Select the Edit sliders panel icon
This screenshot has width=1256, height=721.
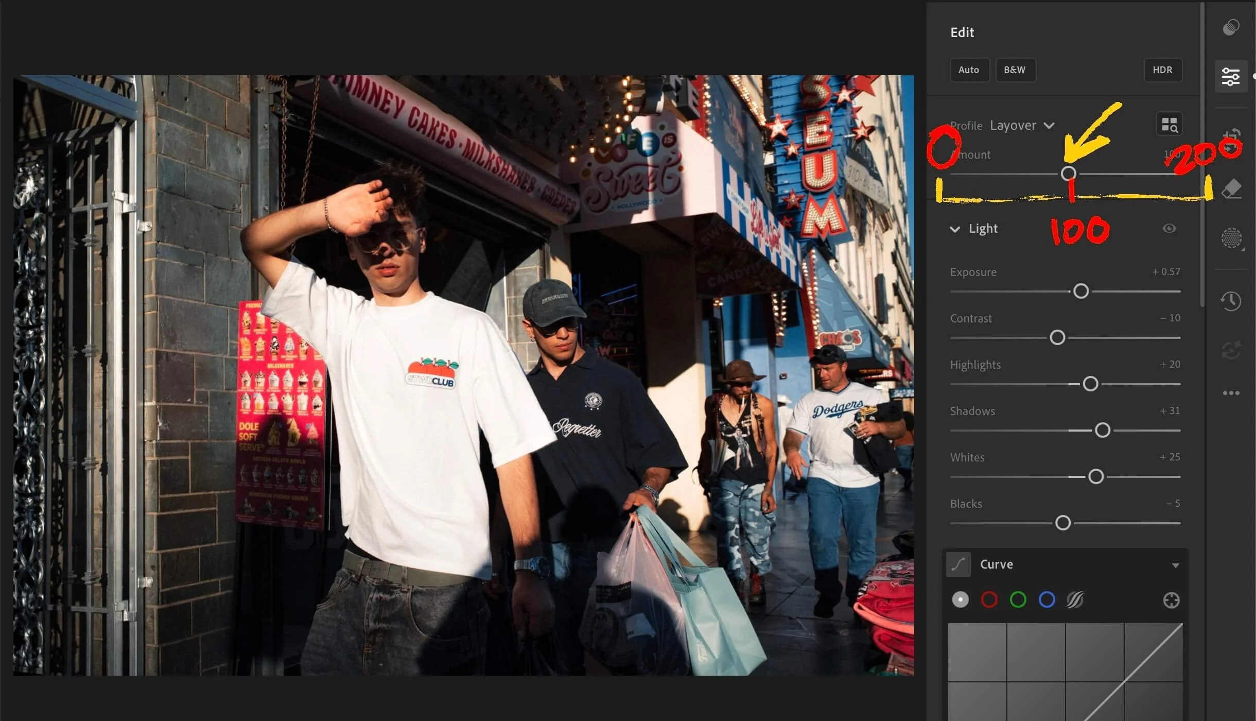(x=1231, y=76)
